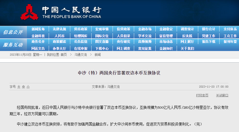Screen dimensions: 239x132
Task: Select 银行会计 in navigation
Action: click(x=208, y=29)
